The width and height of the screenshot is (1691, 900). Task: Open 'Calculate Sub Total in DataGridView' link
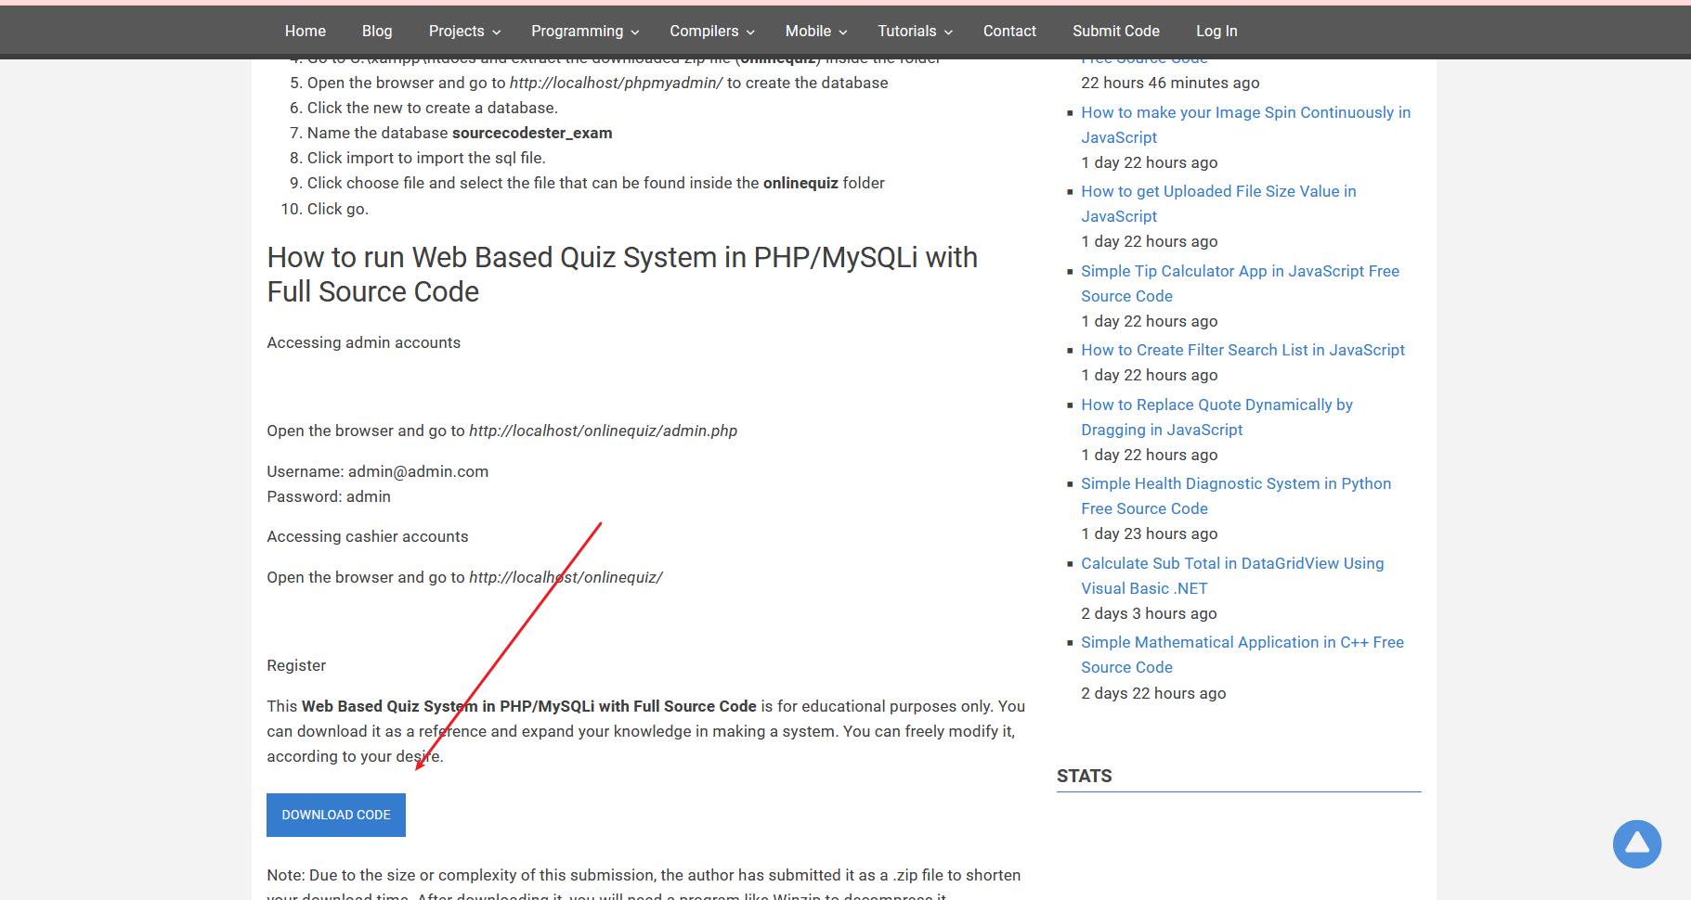click(x=1232, y=575)
